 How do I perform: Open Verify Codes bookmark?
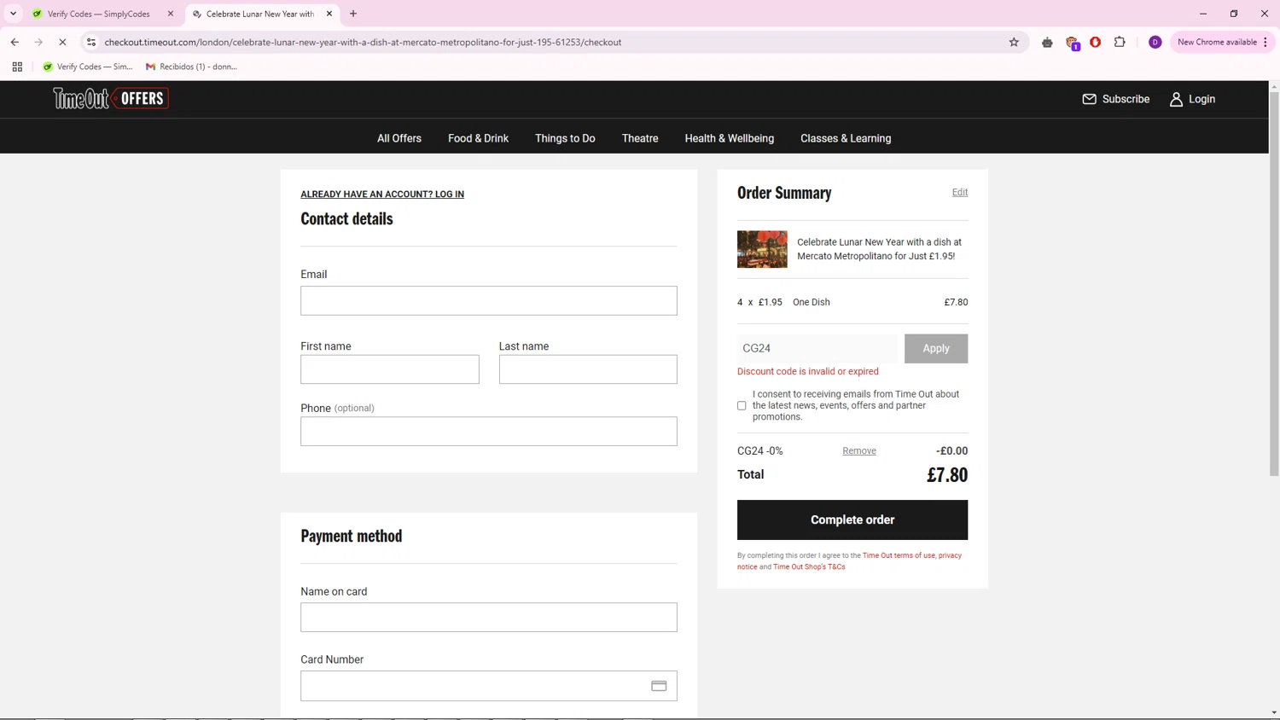point(88,67)
